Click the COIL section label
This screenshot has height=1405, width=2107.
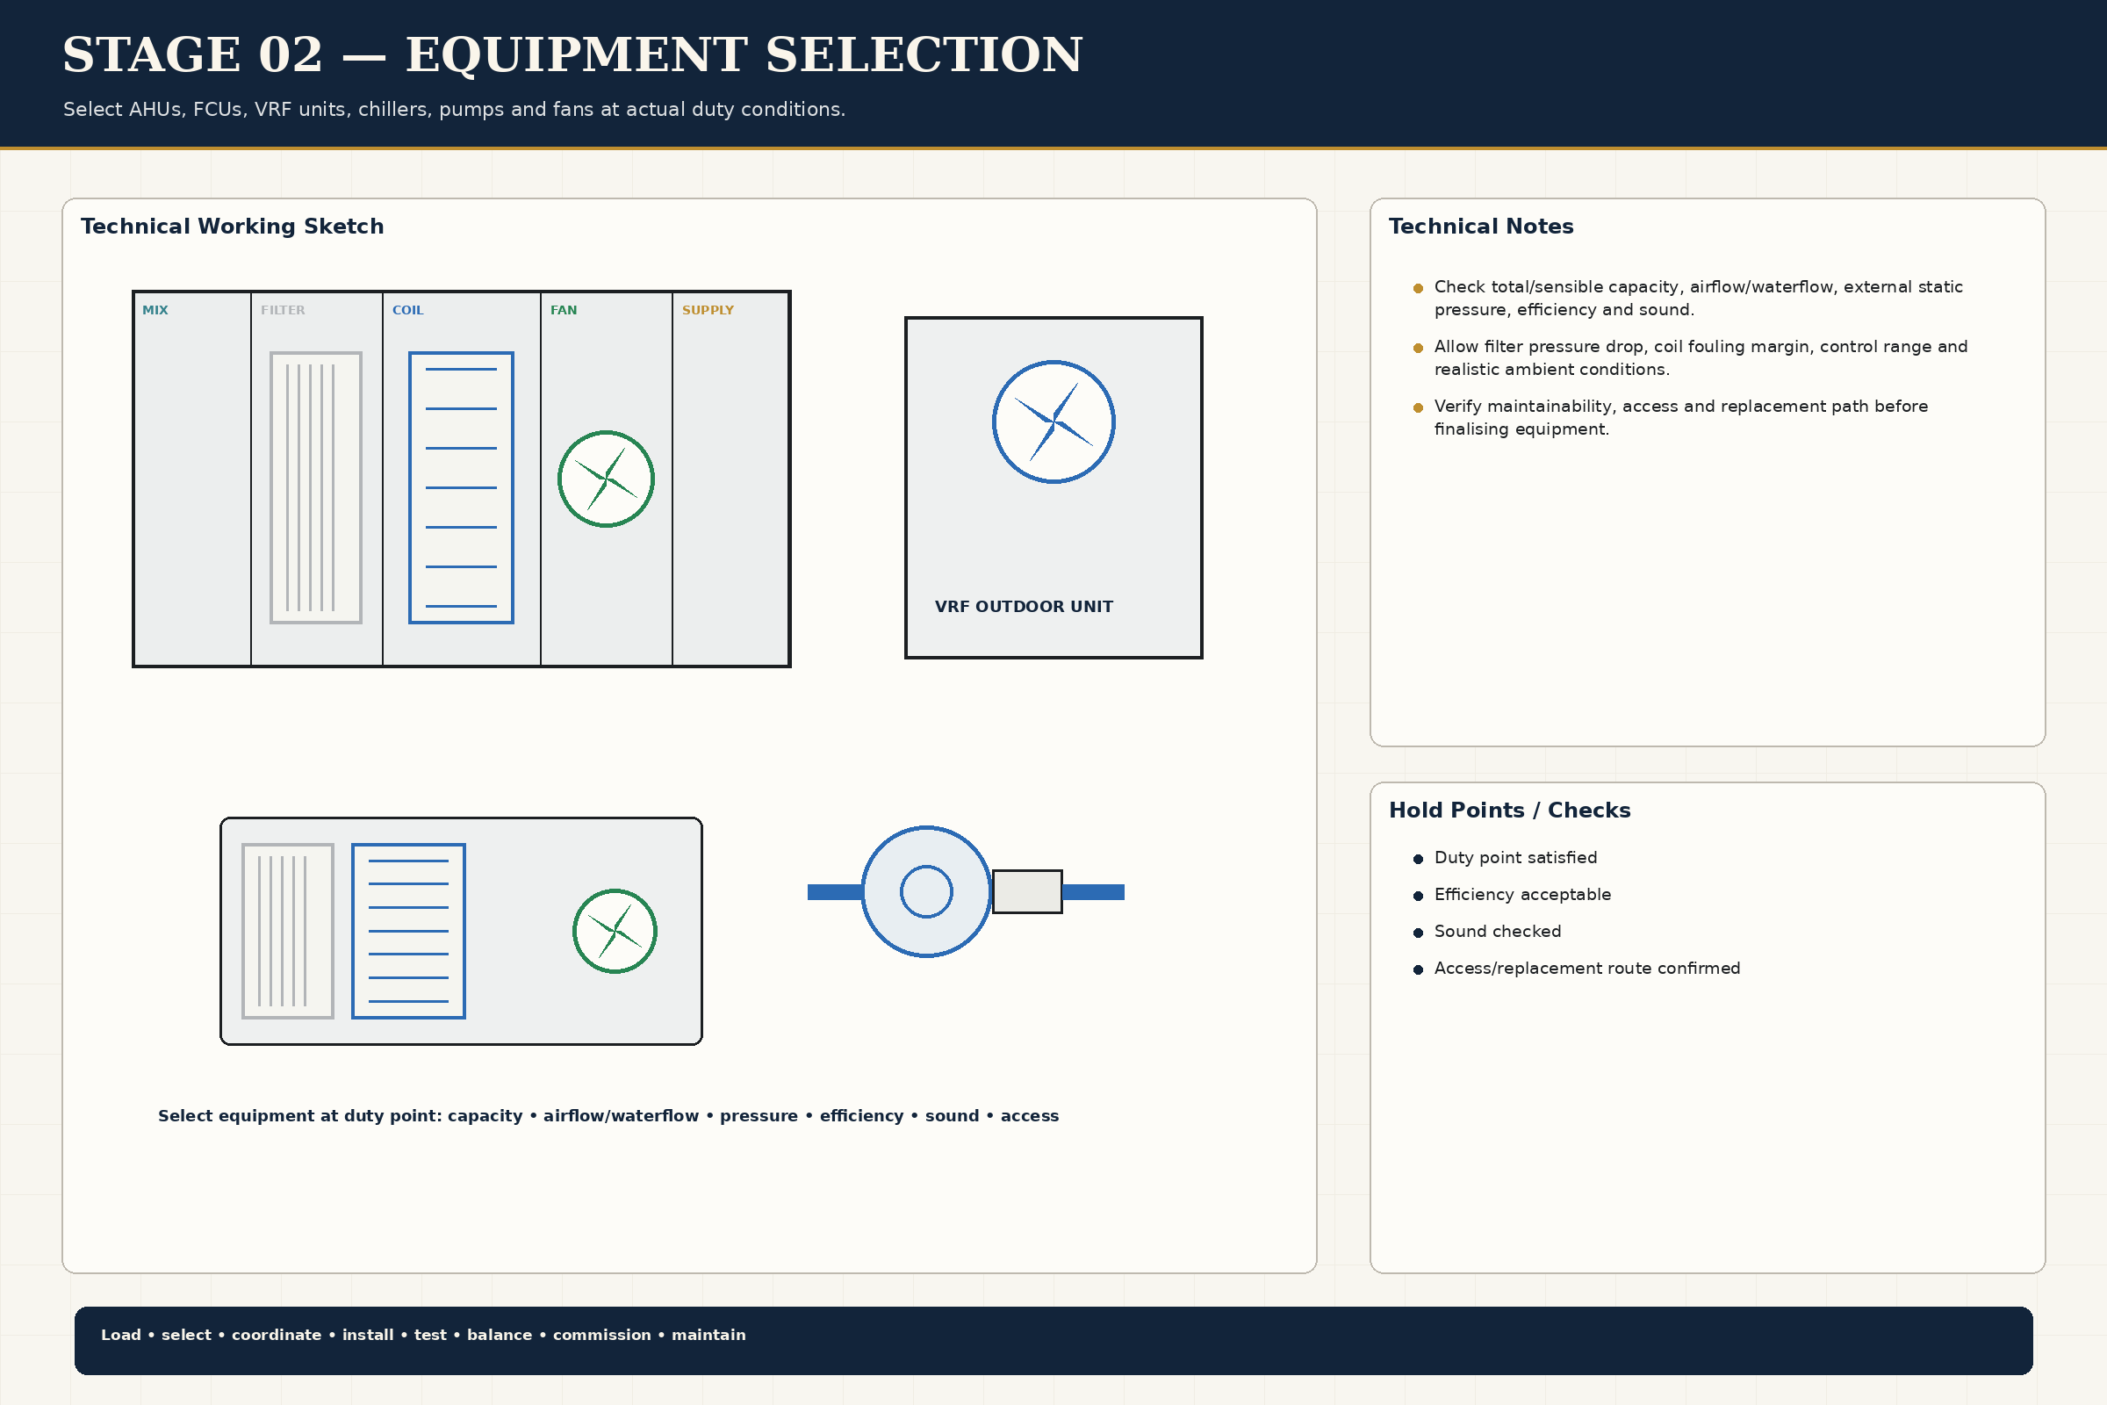[x=407, y=310]
